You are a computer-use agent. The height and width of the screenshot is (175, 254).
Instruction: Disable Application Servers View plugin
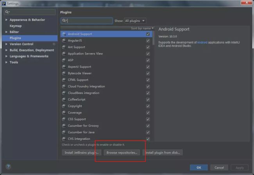(x=148, y=54)
